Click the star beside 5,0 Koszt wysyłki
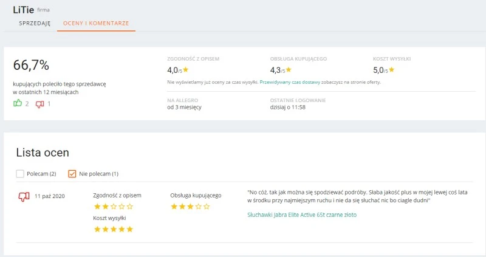 pyautogui.click(x=392, y=70)
